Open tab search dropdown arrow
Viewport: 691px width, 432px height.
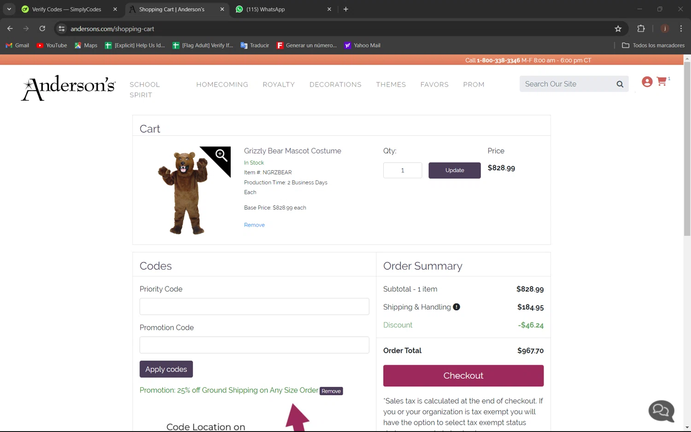[x=9, y=9]
